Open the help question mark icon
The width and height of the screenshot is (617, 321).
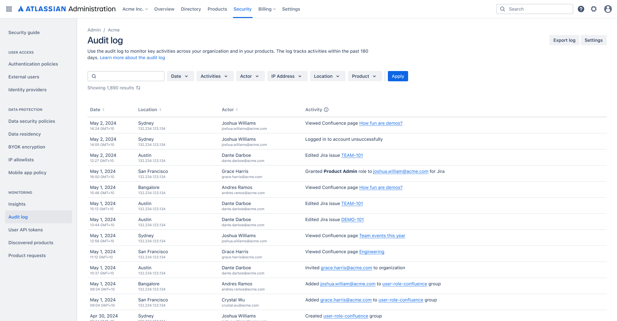tap(581, 9)
